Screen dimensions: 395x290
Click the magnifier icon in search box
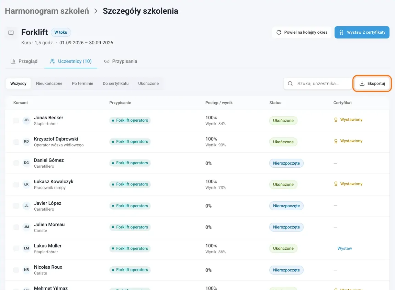(x=290, y=83)
